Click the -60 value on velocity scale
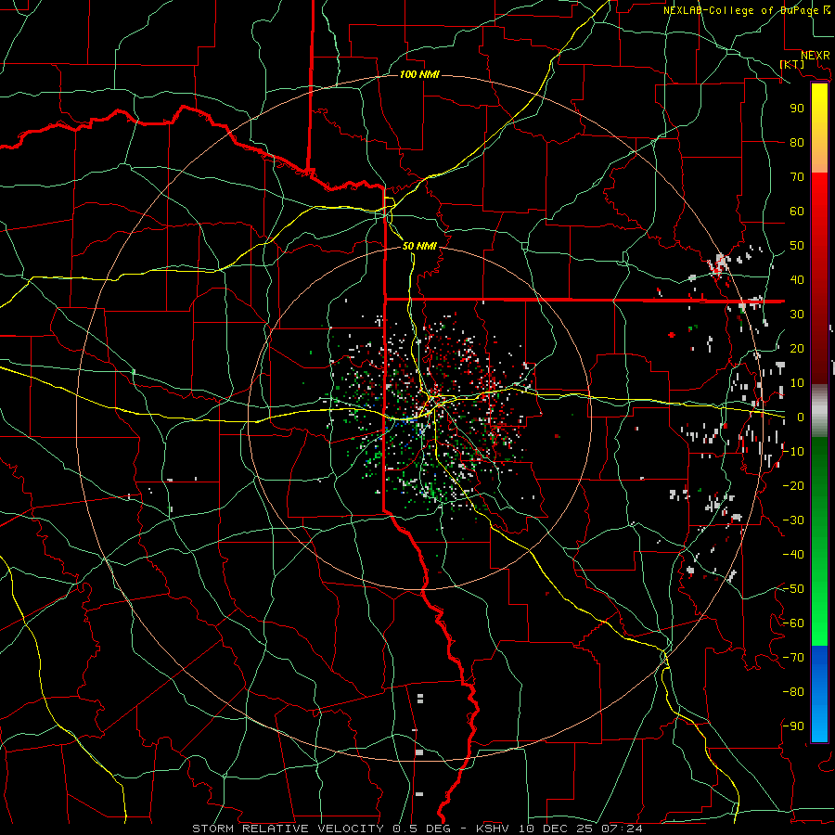This screenshot has width=835, height=835. coord(793,623)
